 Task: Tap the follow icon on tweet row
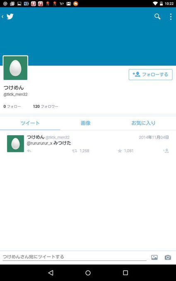[x=166, y=151]
